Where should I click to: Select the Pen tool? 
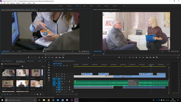tap(49, 75)
